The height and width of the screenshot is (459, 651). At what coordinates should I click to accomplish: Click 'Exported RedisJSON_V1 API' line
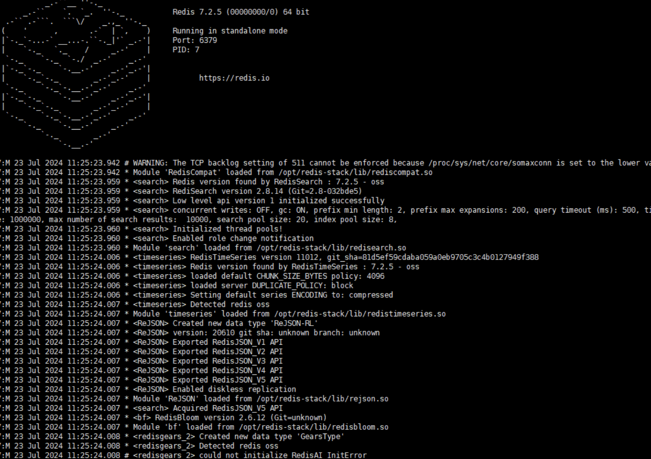click(141, 342)
